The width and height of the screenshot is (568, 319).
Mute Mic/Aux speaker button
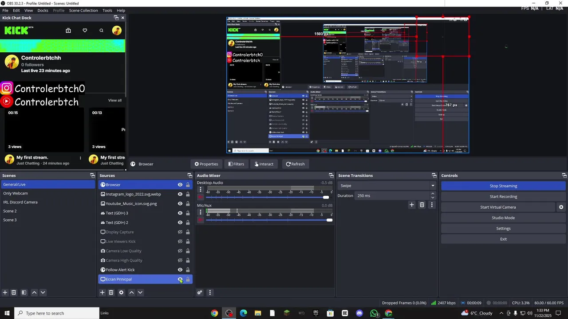(201, 220)
